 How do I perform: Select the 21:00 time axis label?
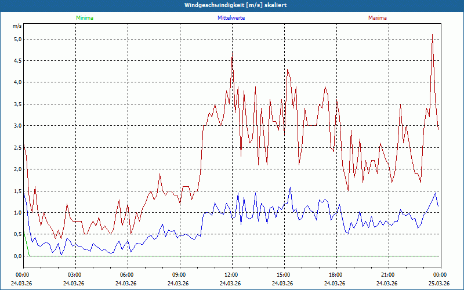point(388,275)
